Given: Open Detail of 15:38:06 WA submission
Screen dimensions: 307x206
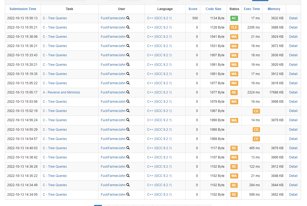Looking at the screenshot, I should pyautogui.click(x=293, y=37).
